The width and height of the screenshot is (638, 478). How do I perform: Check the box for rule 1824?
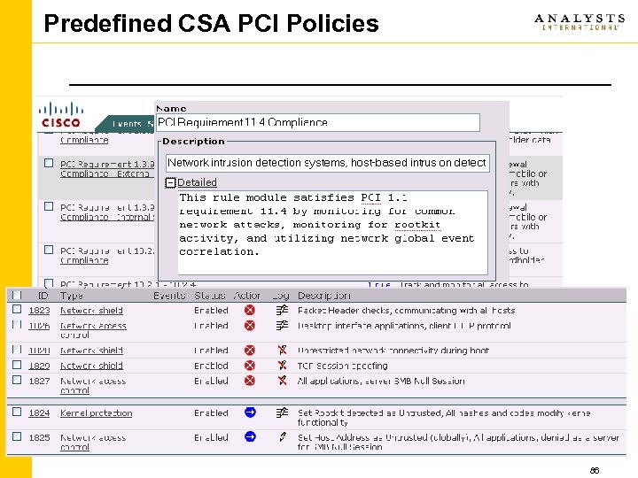click(17, 412)
